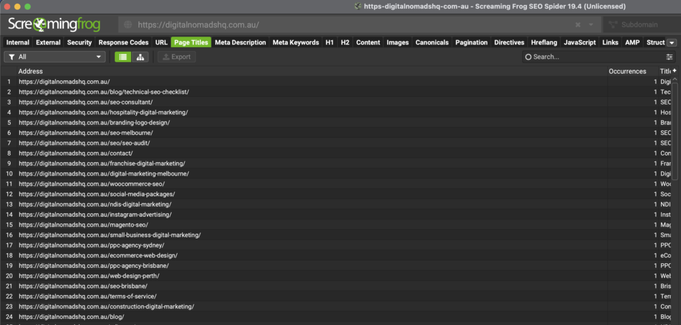Switch to list view mode
The image size is (681, 325).
pyautogui.click(x=122, y=57)
